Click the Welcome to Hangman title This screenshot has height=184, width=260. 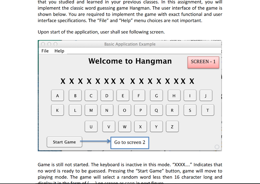pyautogui.click(x=130, y=61)
